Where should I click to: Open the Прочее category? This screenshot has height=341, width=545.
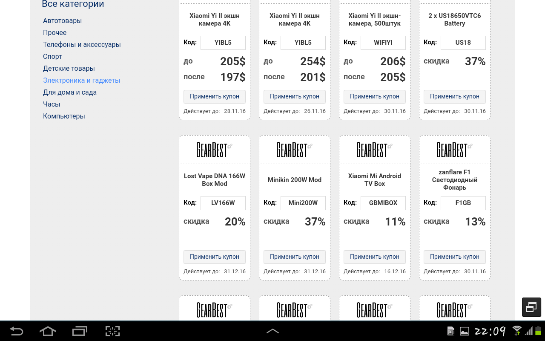point(54,32)
